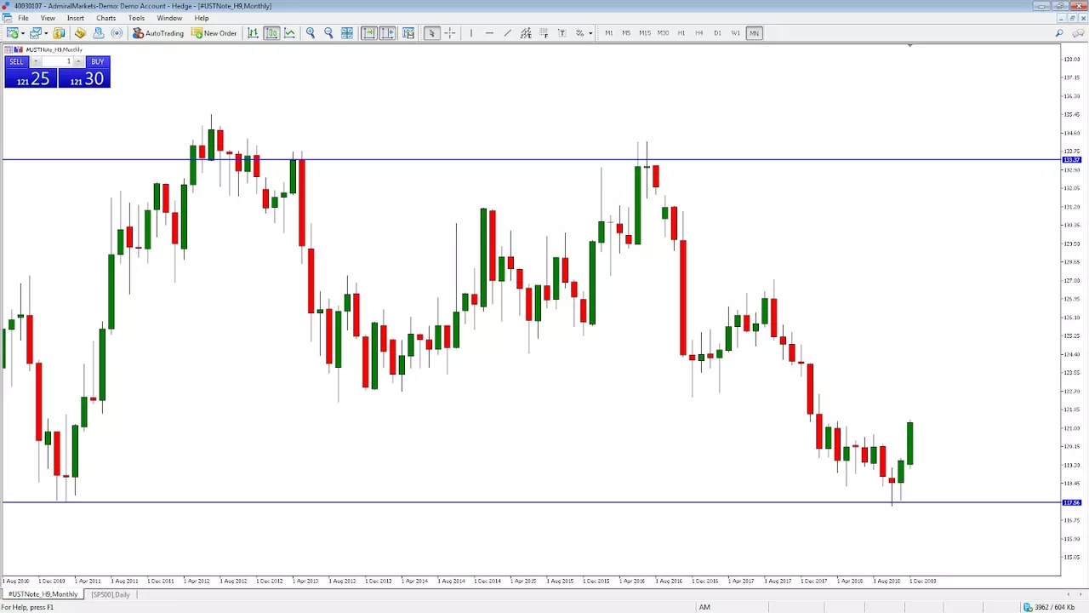Switch to the SP500 Daily chart tab
Viewport: 1089px width, 613px height.
(111, 594)
